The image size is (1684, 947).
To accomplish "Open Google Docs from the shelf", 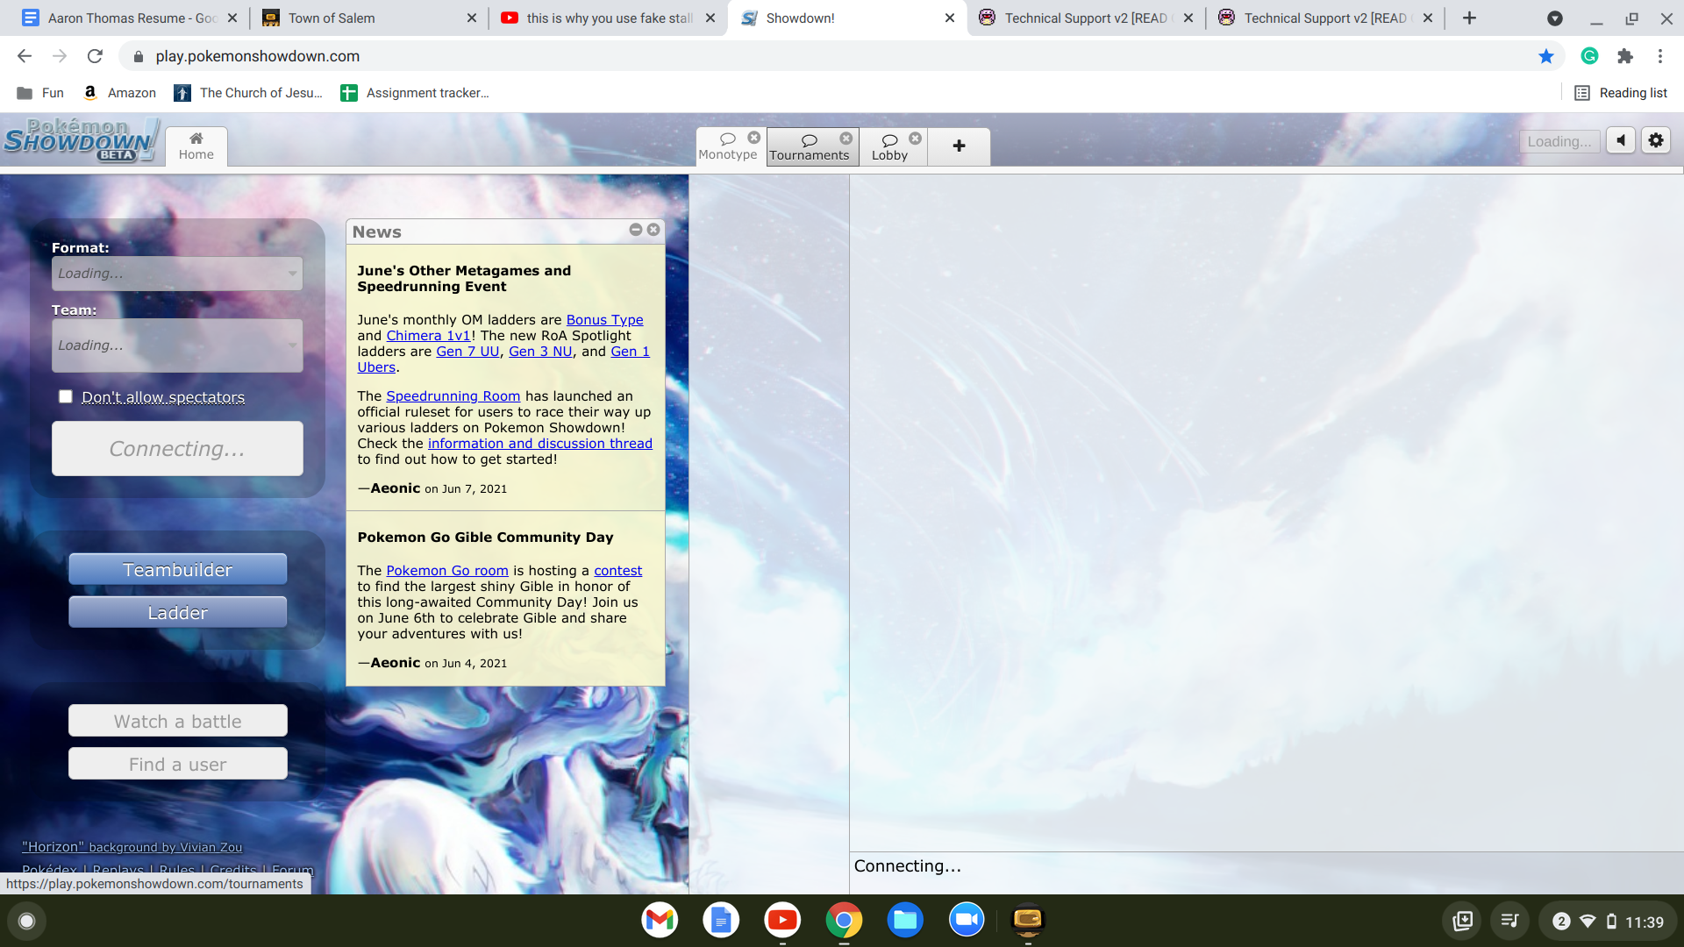I will [x=721, y=920].
